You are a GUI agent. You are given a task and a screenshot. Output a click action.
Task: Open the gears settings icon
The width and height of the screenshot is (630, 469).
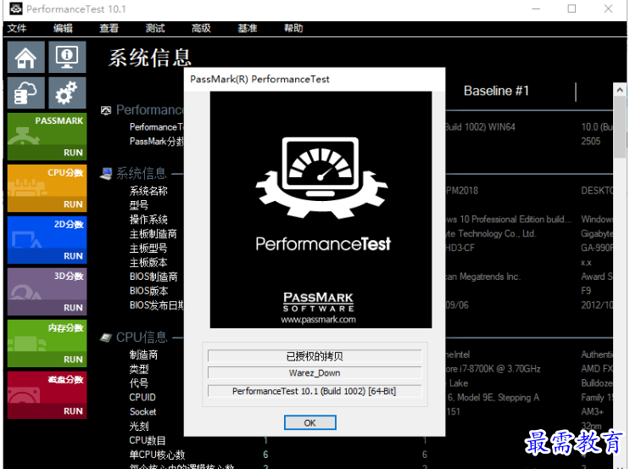(x=67, y=92)
